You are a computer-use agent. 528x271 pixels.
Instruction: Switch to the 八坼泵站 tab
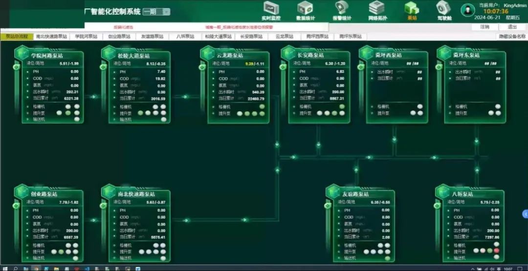coord(185,37)
